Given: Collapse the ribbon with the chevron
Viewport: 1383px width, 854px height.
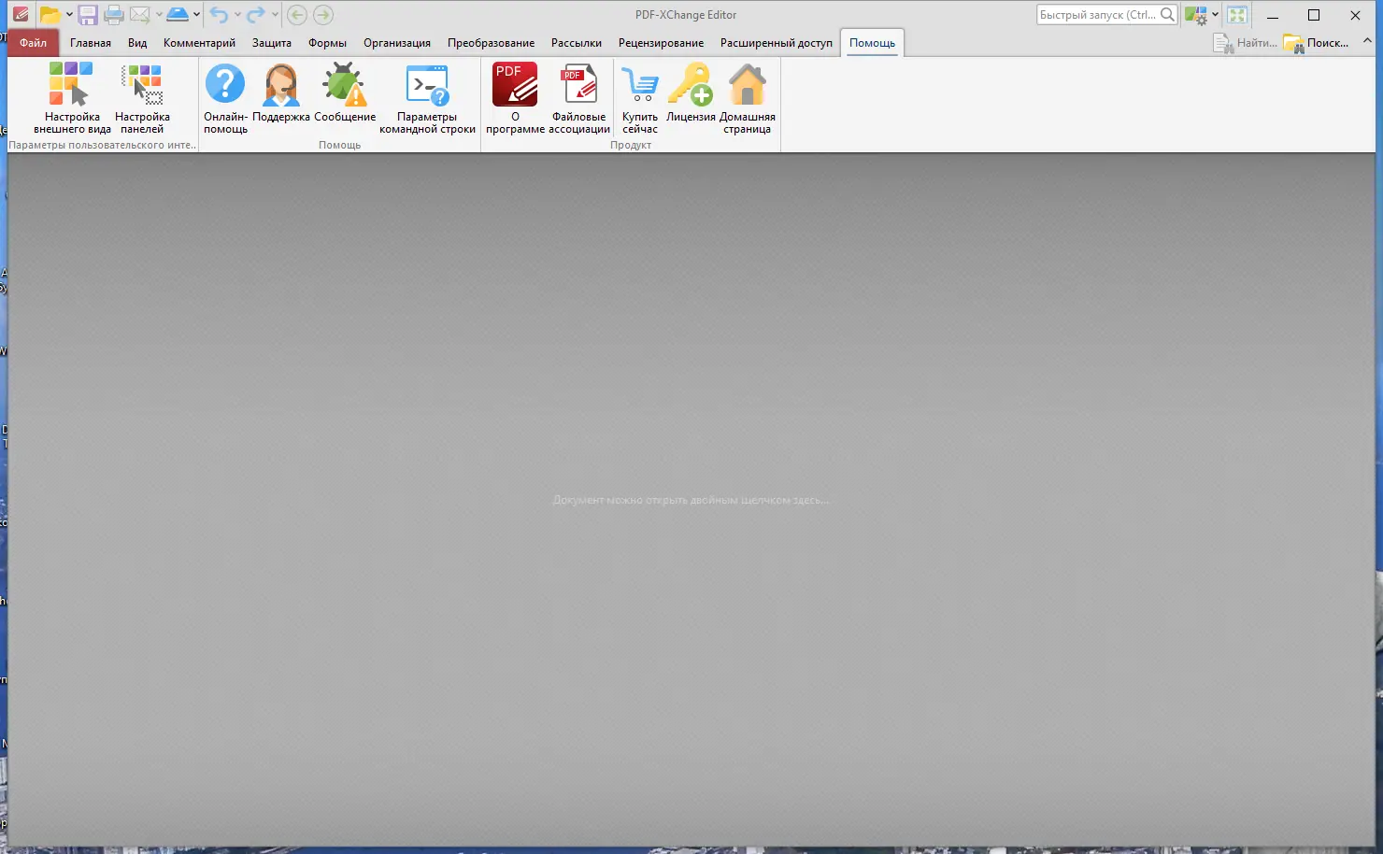Looking at the screenshot, I should [x=1367, y=41].
